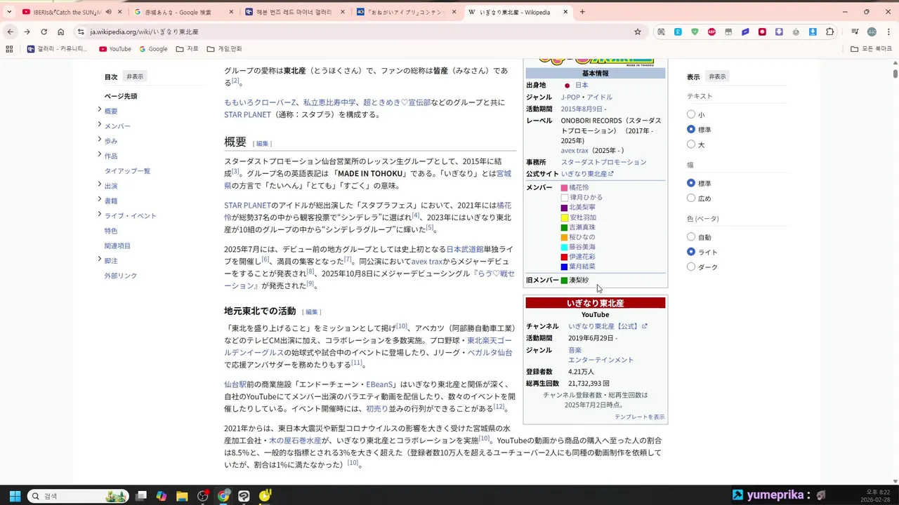This screenshot has height=505, width=899.
Task: Click the teal R extension icon
Action: click(x=678, y=32)
